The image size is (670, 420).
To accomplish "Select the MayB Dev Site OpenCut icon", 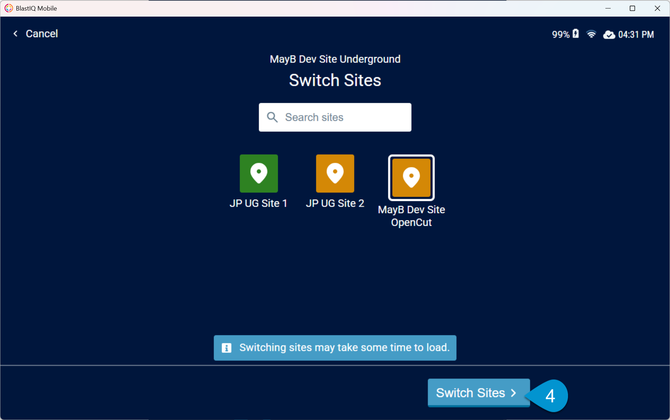I will pos(411,178).
